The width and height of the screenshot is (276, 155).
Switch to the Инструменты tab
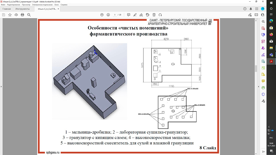pos(23,9)
